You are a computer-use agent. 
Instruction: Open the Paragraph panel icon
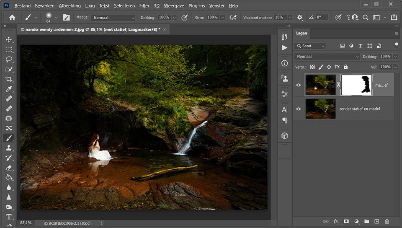(x=285, y=120)
